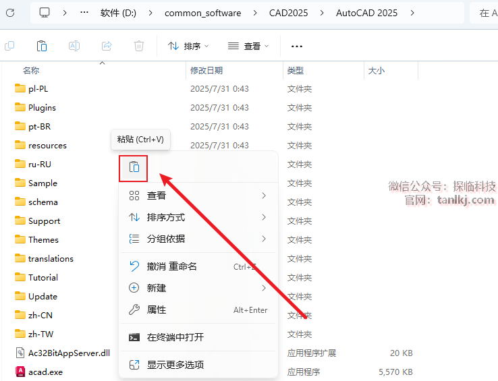Sort by 类型 column header
The image size is (498, 381).
[296, 71]
